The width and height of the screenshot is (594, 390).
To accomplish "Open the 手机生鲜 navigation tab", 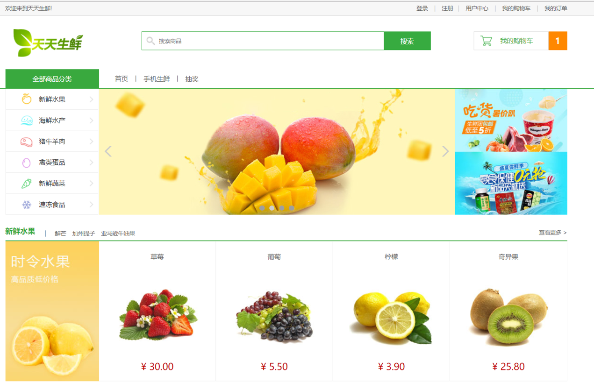I will tap(157, 79).
